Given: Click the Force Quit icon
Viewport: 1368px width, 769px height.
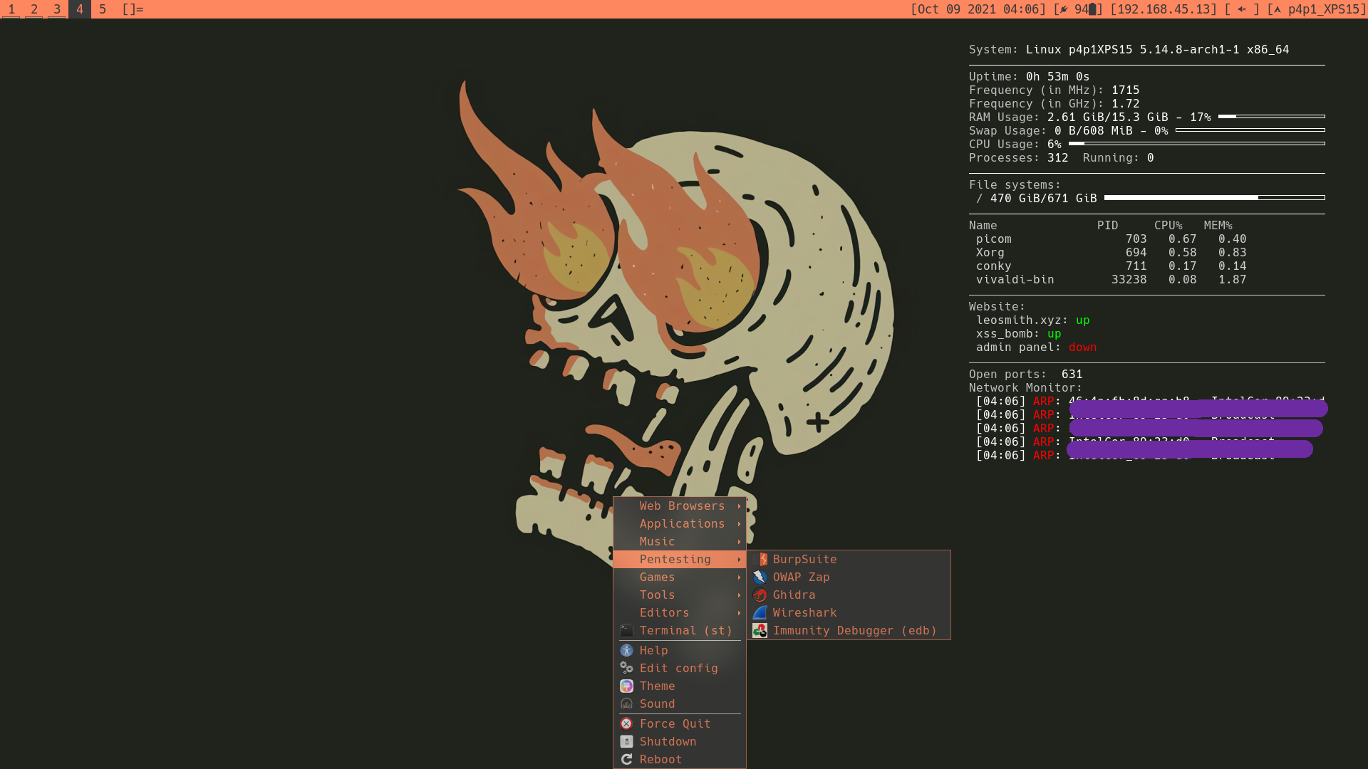Looking at the screenshot, I should [x=626, y=724].
